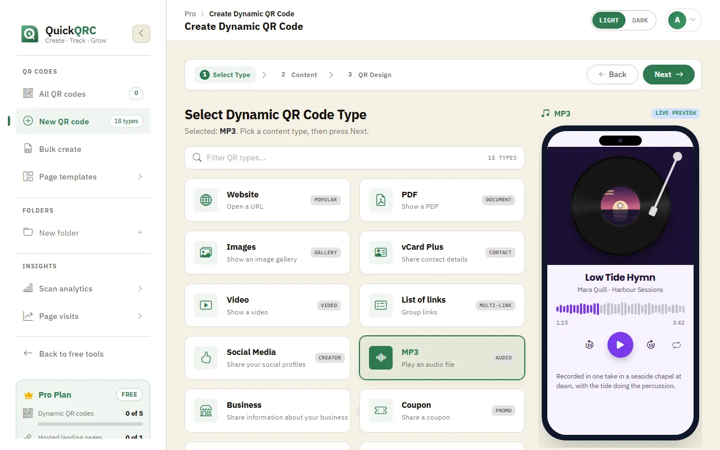Click the Dynamic QR codes usage bar

point(91,424)
